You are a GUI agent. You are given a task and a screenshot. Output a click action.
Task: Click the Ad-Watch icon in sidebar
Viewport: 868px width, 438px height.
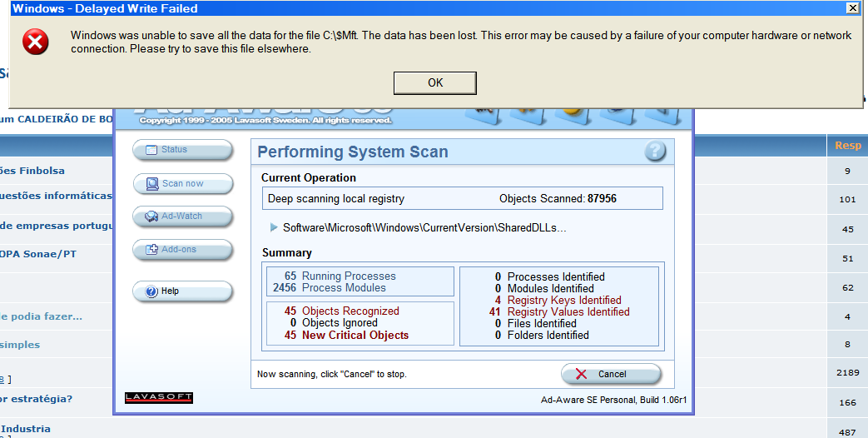click(151, 217)
